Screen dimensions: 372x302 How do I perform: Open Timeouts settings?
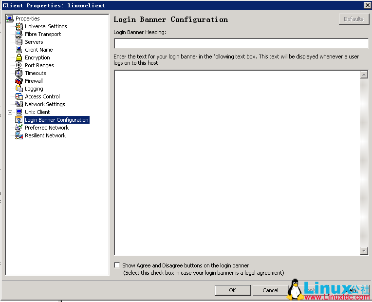coord(36,73)
